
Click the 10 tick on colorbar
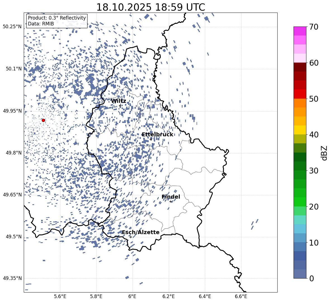(x=314, y=242)
